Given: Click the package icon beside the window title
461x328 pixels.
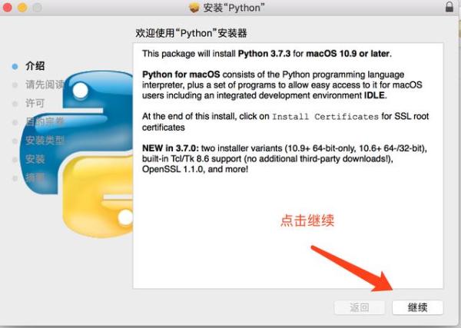Looking at the screenshot, I should (194, 8).
